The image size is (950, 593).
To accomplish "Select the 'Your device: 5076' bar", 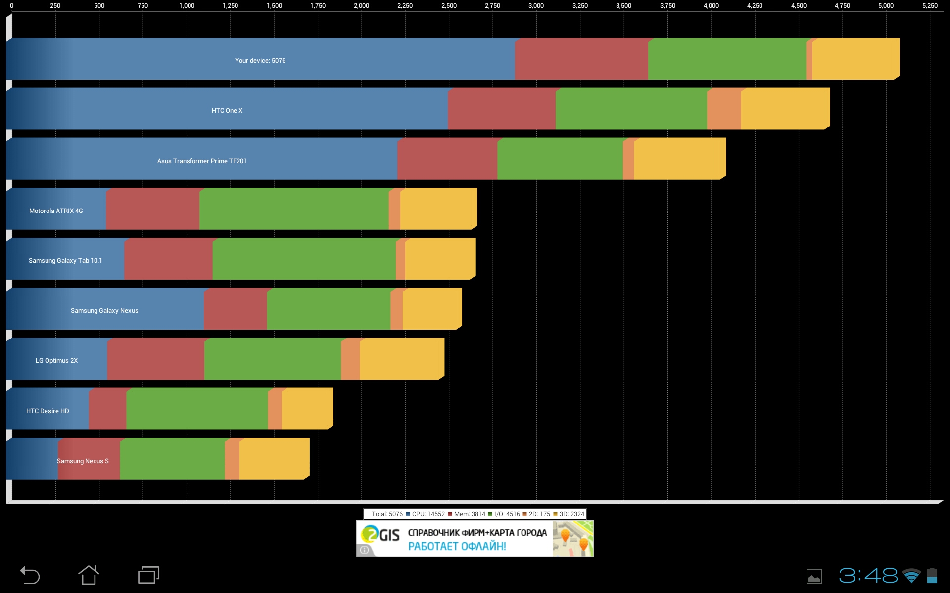I will pyautogui.click(x=260, y=60).
